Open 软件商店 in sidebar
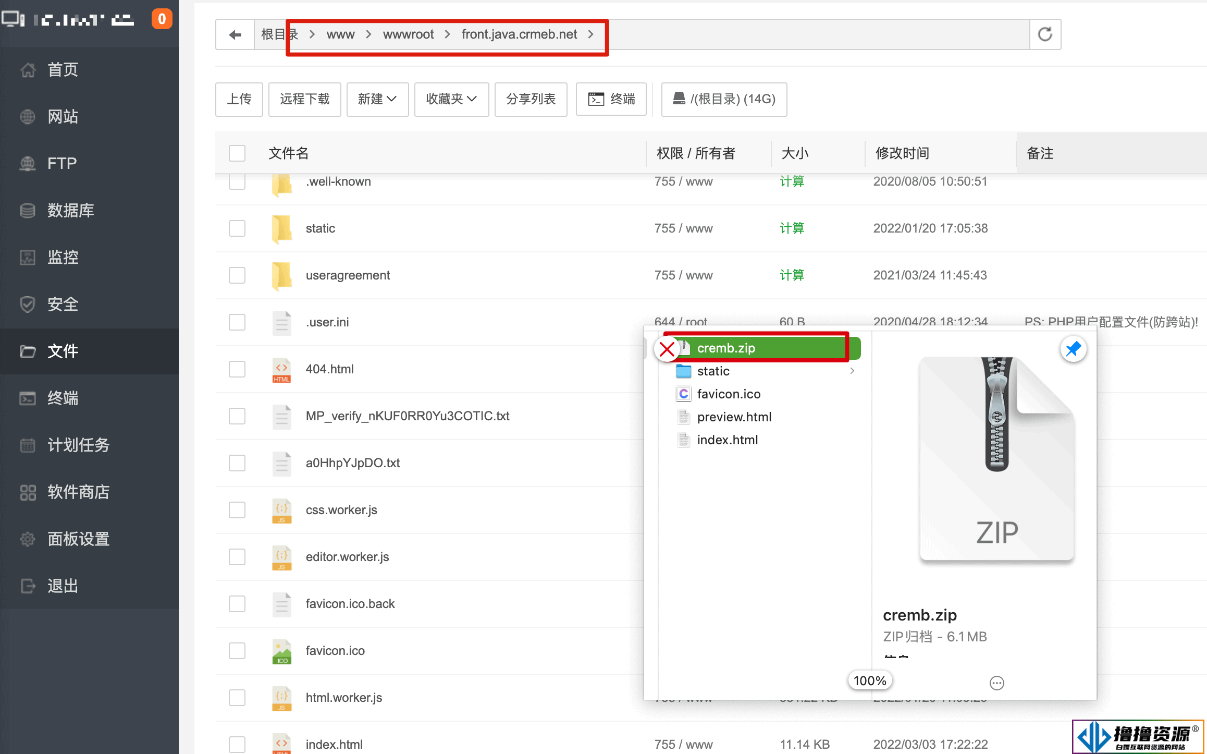This screenshot has width=1207, height=754. (89, 492)
